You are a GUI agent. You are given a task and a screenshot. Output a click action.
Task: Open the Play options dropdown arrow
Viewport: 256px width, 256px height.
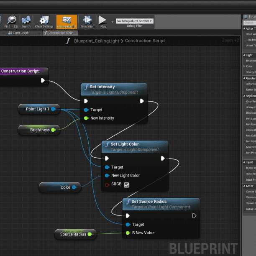pos(113,22)
